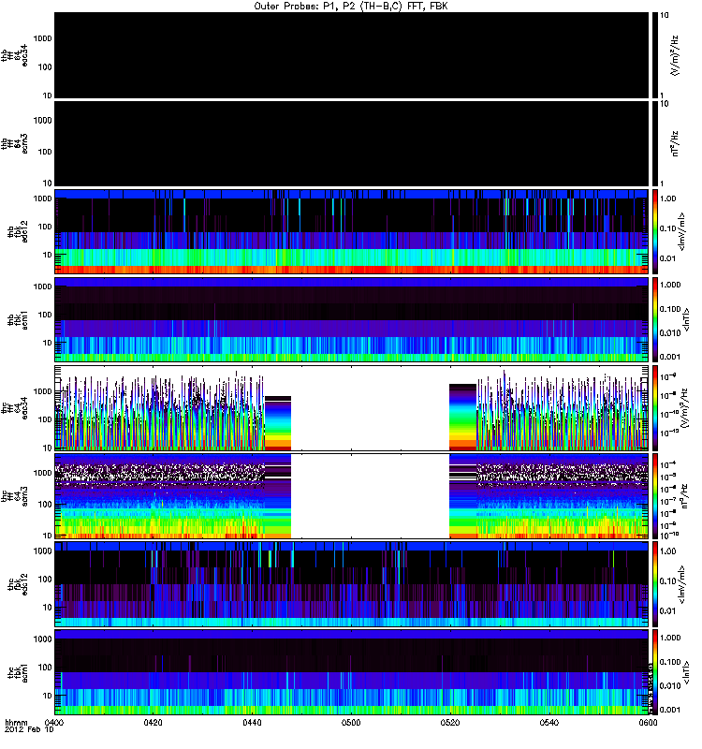This screenshot has width=702, height=749.
Task: Select the blank thb fff scm3 spectrogram panel
Action: (351, 142)
